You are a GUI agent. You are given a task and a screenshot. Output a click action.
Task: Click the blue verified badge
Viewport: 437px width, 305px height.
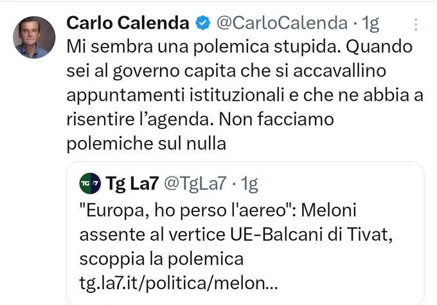(202, 23)
